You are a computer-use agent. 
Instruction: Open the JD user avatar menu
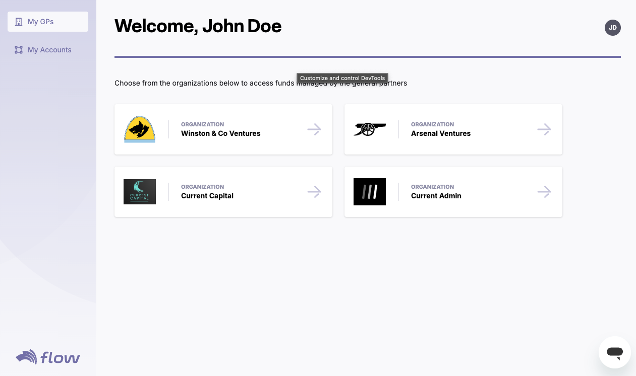(x=613, y=28)
